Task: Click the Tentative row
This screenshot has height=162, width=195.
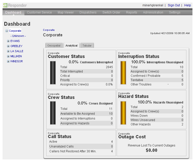Action: coord(157,80)
